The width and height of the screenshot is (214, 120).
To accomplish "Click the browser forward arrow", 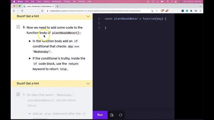I will [x=18, y=11].
